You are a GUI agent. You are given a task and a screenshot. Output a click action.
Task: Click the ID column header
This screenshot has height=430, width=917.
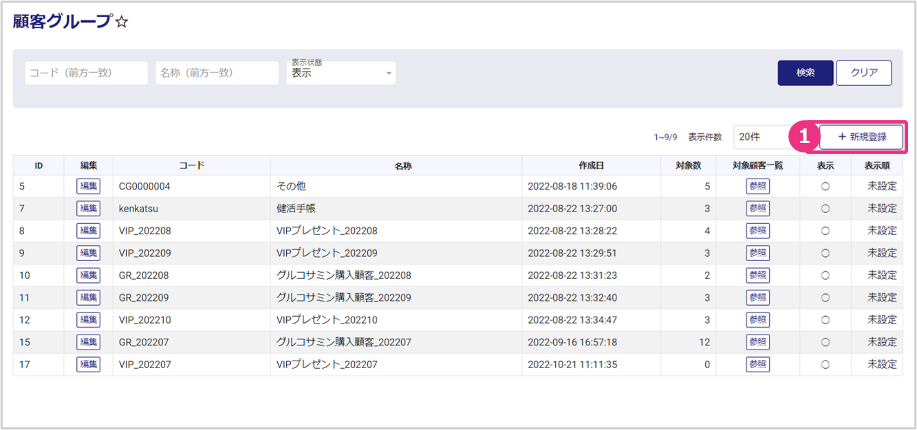pos(39,166)
